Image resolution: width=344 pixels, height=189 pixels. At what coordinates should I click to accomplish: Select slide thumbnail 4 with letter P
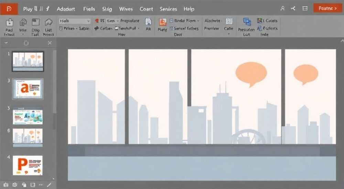pos(28,166)
